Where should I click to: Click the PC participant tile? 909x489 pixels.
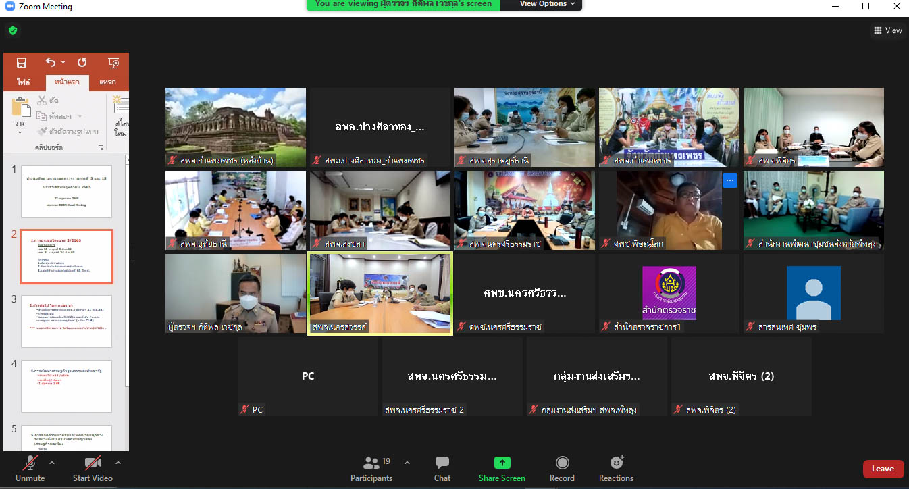pyautogui.click(x=308, y=376)
